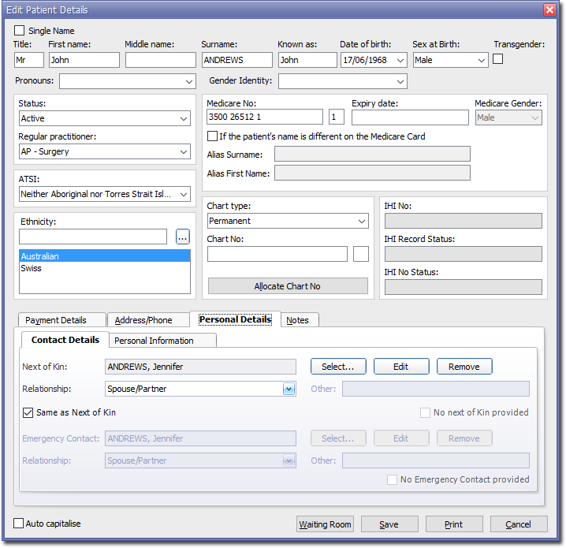Open the Status dropdown

point(183,119)
